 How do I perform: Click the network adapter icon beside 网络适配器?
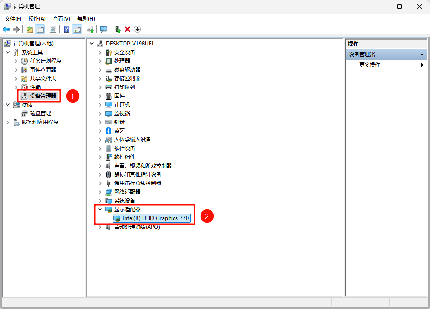click(x=109, y=192)
